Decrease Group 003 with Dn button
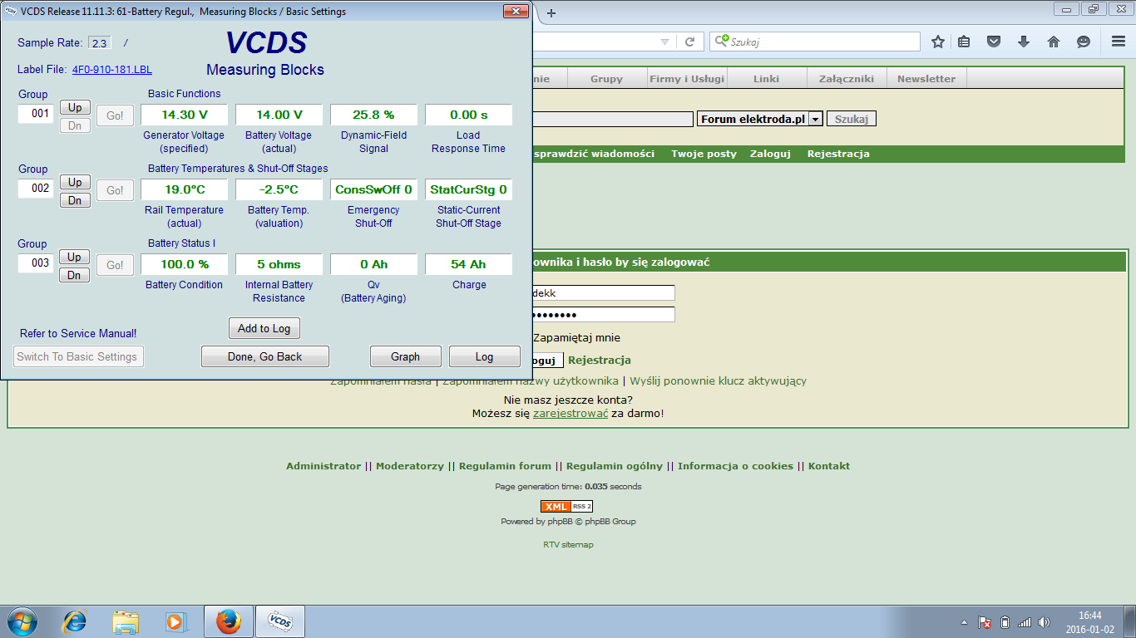 tap(75, 275)
